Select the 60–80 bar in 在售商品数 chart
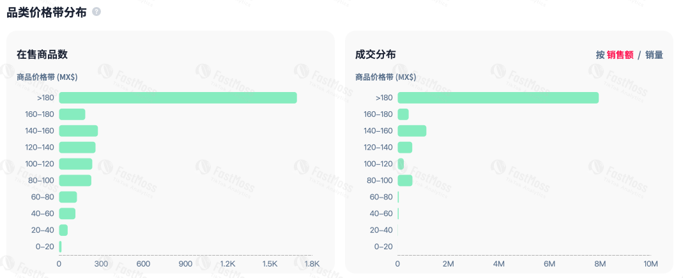Image resolution: width=683 pixels, height=278 pixels. 68,197
